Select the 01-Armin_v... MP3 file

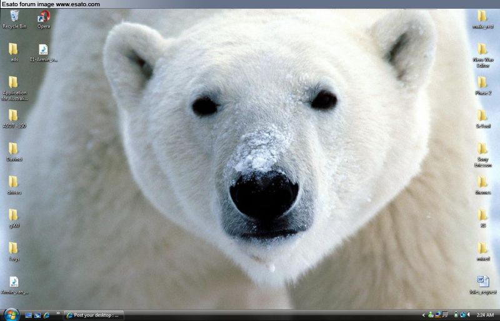click(43, 53)
